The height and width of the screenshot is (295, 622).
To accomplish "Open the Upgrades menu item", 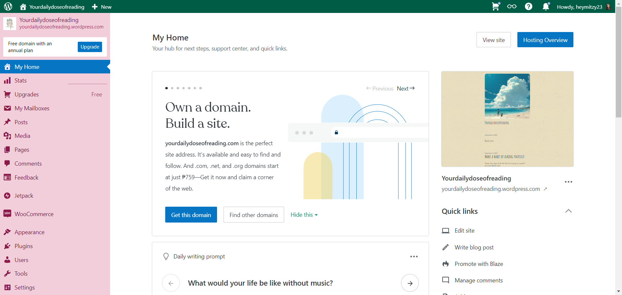I will click(55, 94).
